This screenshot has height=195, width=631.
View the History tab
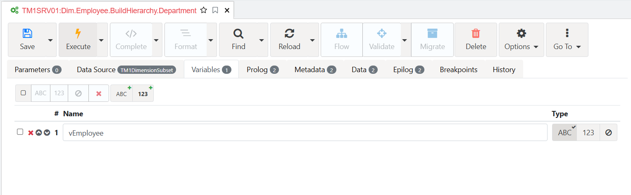[x=504, y=70]
